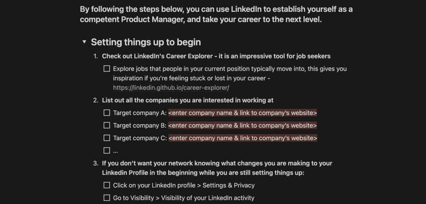
Task: Click the highlighted placeholder for Target company B
Action: [242, 125]
